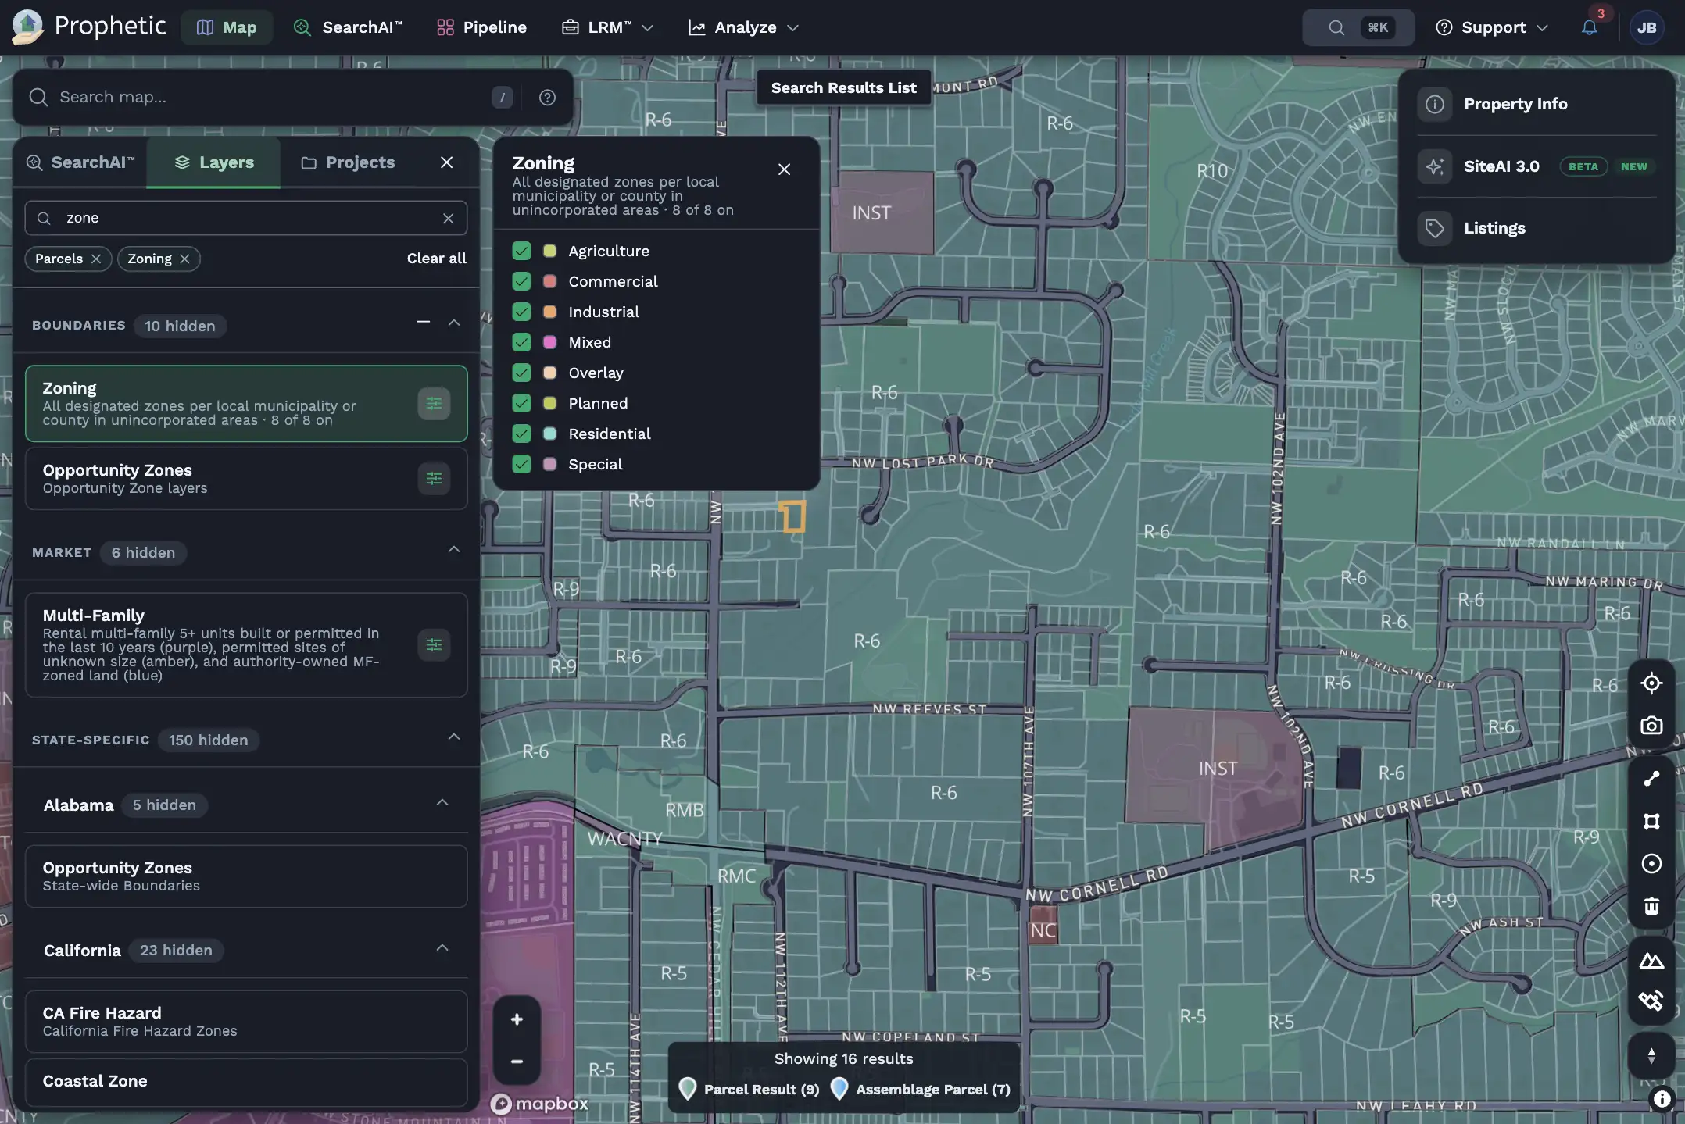Click the Mixed zoning pink swatch
The image size is (1685, 1124).
click(x=549, y=342)
